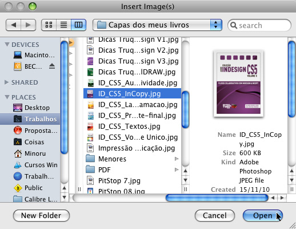The width and height of the screenshot is (296, 229).
Task: Click sidebar scroll down arrow
Action: coord(65,197)
